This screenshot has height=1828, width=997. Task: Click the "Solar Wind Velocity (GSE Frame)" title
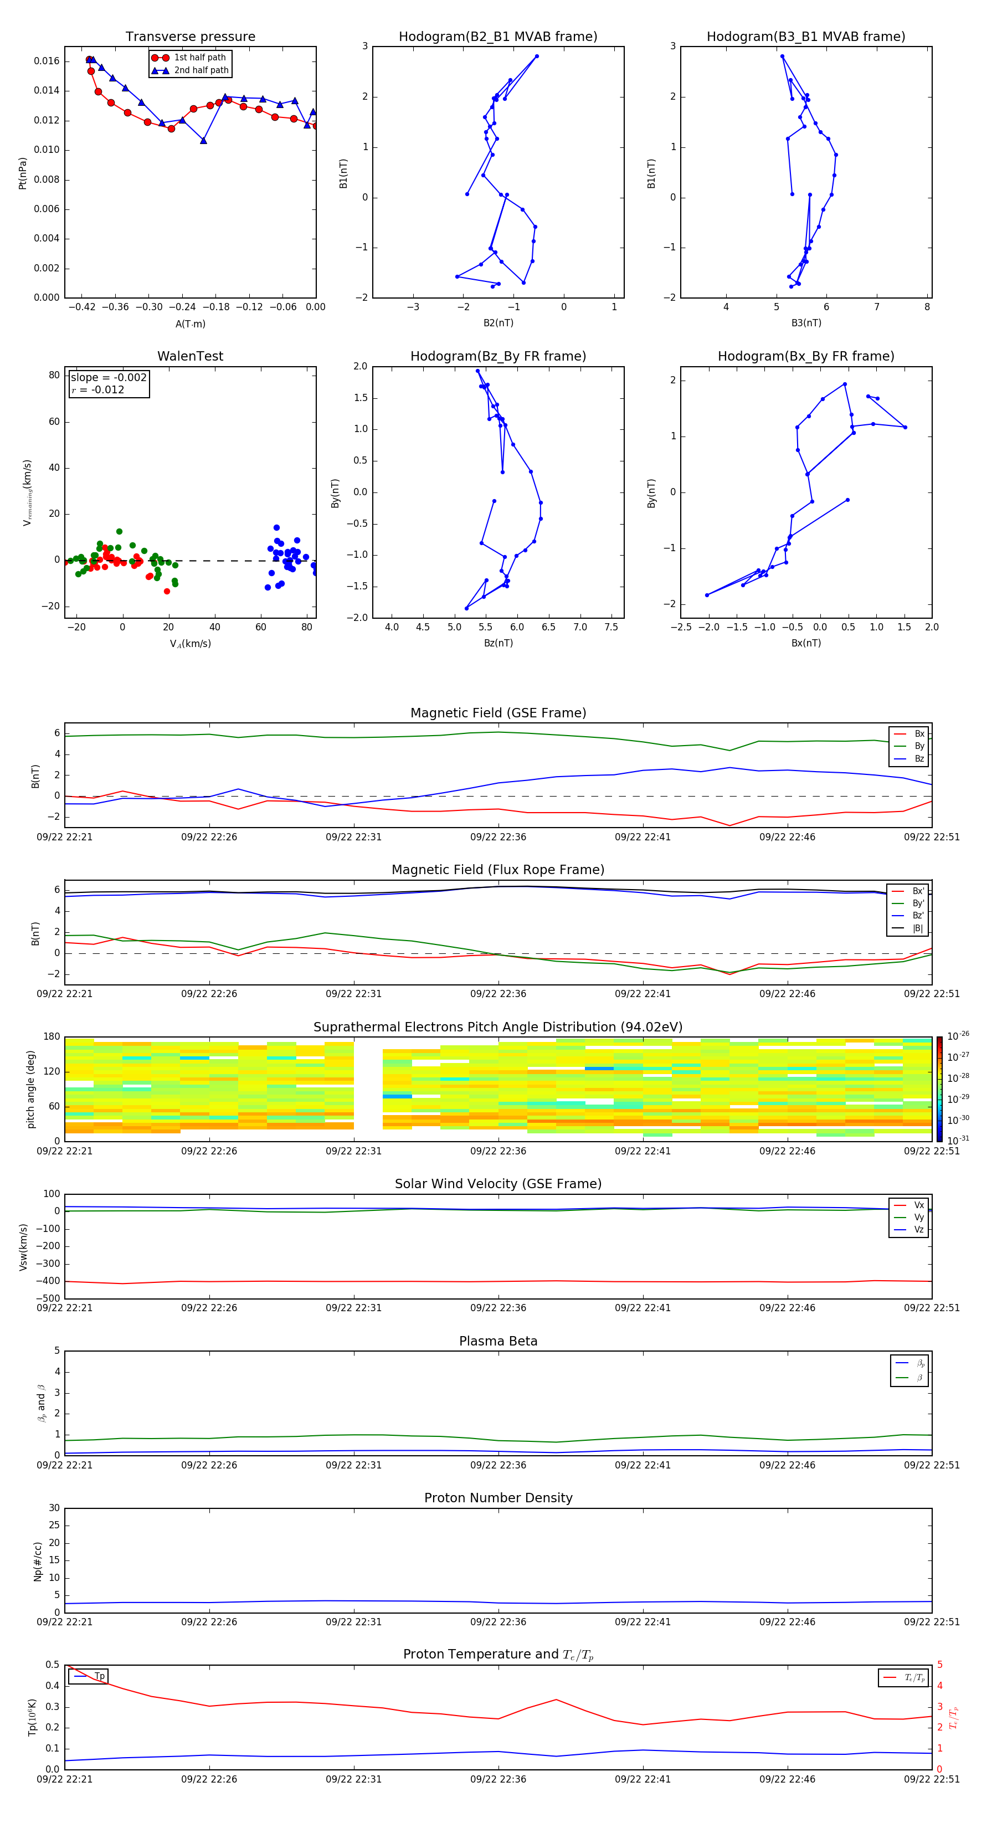click(498, 1184)
